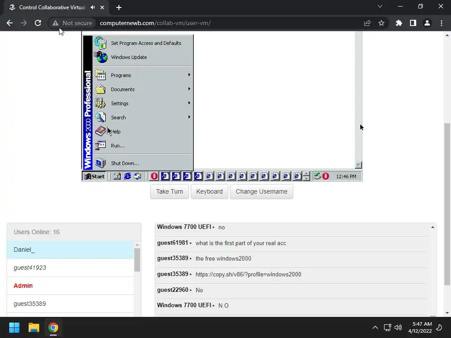Open the Chrome side panel
Image resolution: width=451 pixels, height=338 pixels.
[x=413, y=23]
